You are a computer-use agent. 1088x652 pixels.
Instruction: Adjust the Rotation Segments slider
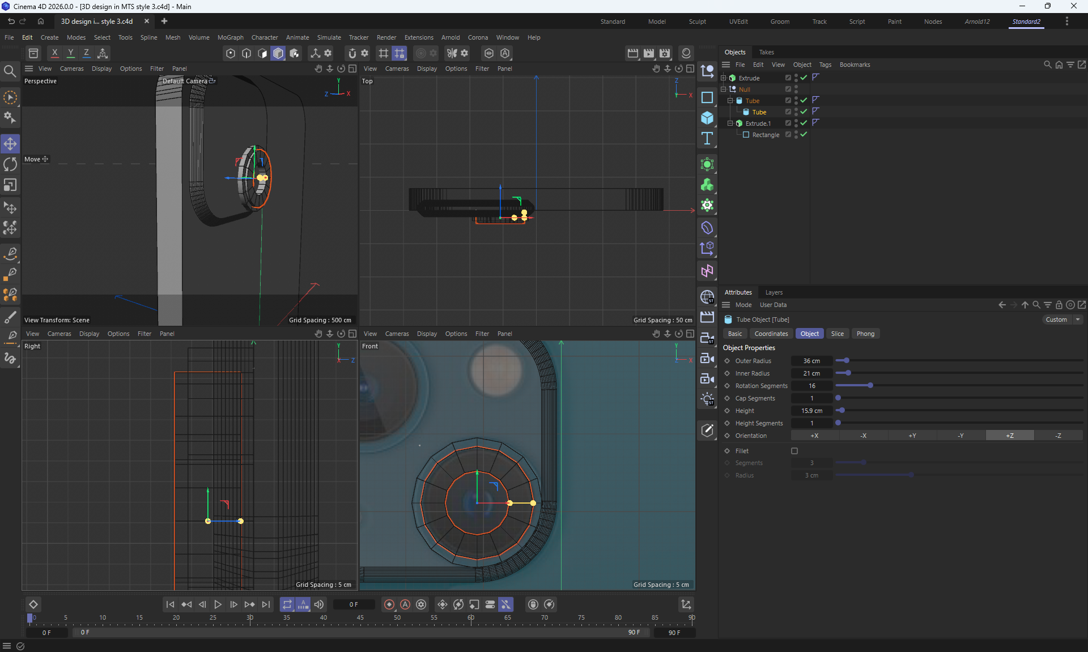coord(870,386)
